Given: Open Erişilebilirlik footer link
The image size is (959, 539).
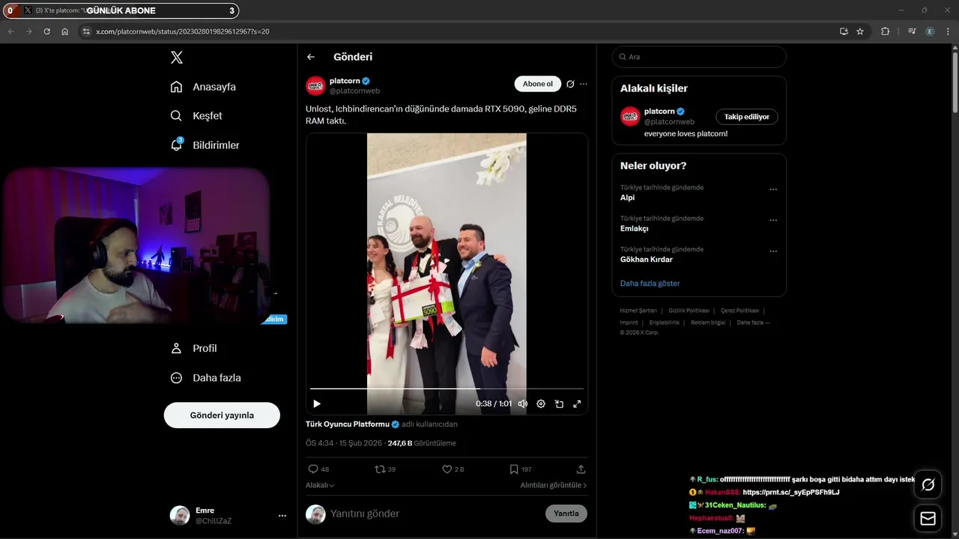Looking at the screenshot, I should (x=664, y=323).
